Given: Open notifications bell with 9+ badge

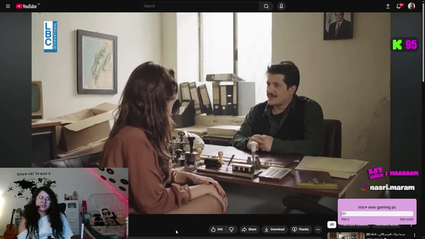Looking at the screenshot, I should [x=399, y=6].
